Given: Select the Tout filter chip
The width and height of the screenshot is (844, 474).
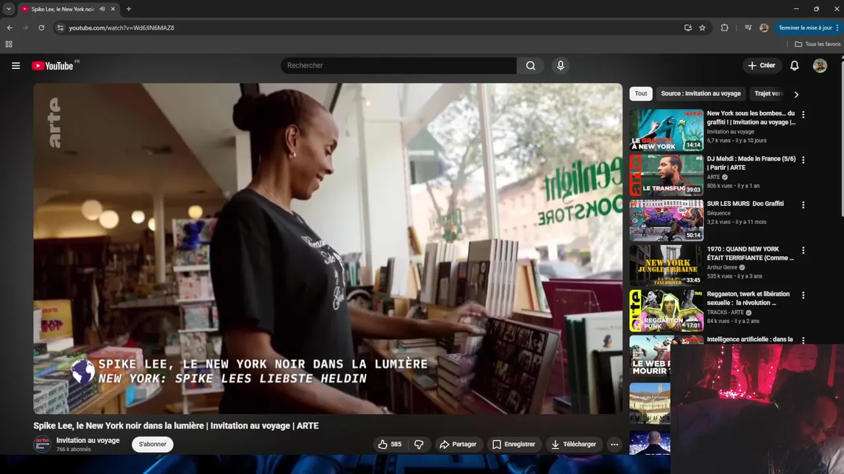Looking at the screenshot, I should pyautogui.click(x=641, y=94).
